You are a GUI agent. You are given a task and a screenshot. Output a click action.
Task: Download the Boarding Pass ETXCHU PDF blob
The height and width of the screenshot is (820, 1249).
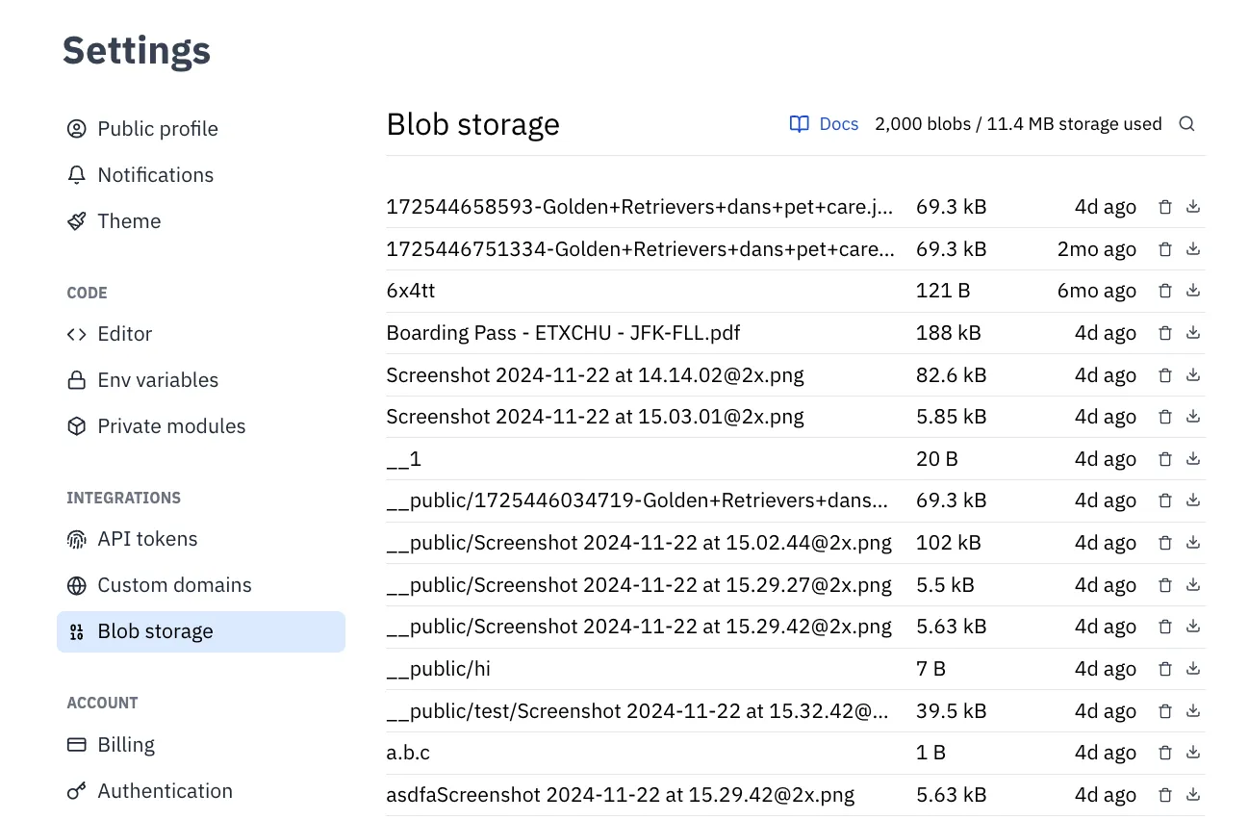(x=1193, y=332)
